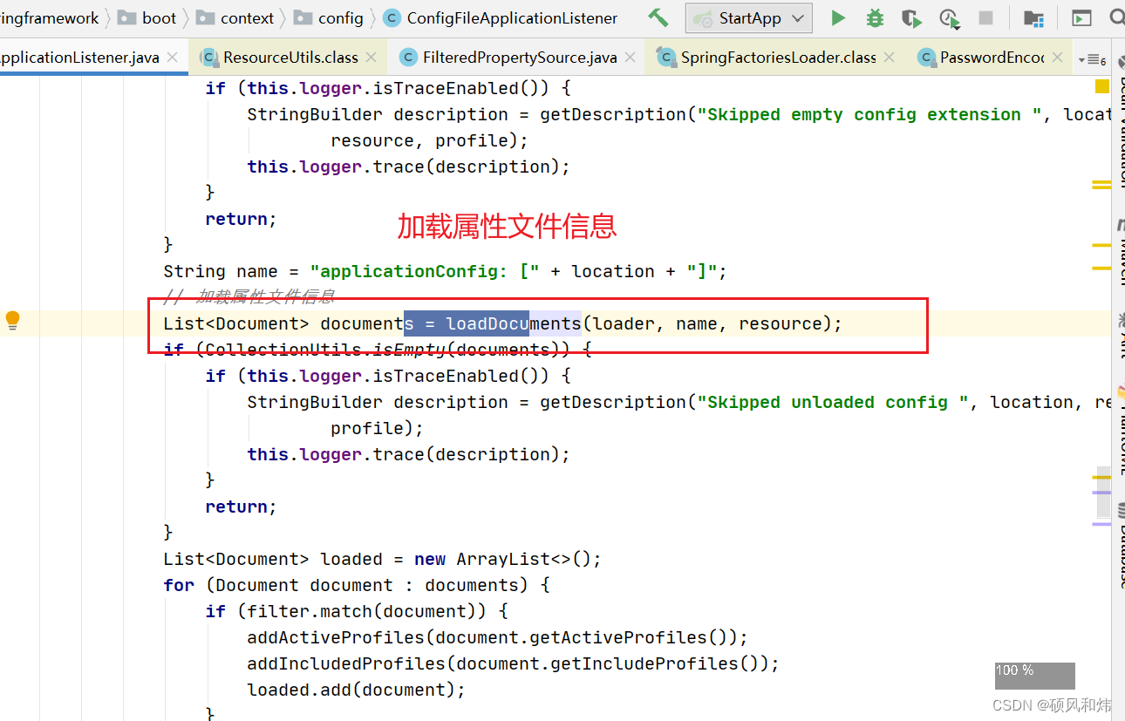Run StartApp with coverage shield icon

point(911,17)
